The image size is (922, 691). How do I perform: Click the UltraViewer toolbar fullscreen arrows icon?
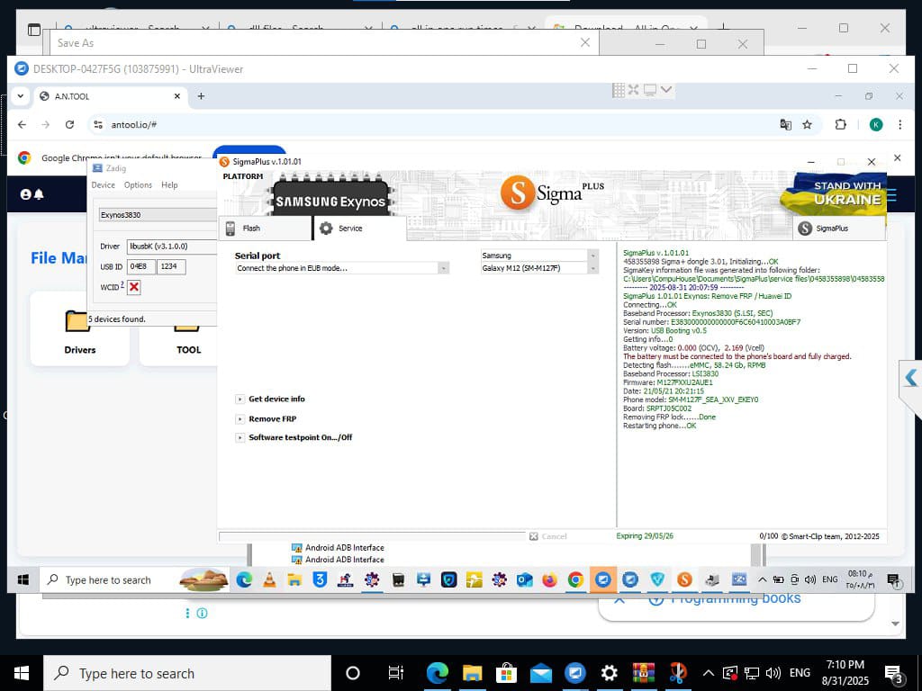(x=633, y=89)
